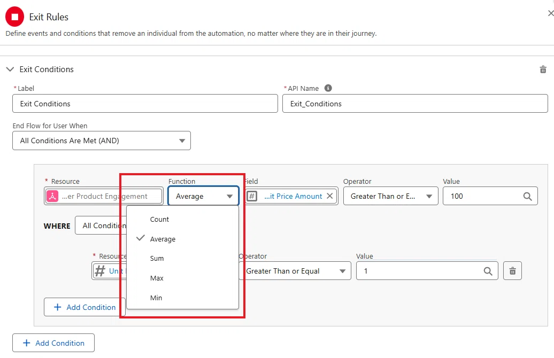The width and height of the screenshot is (554, 358).
Task: Show API Name info tooltip icon
Action: [328, 88]
